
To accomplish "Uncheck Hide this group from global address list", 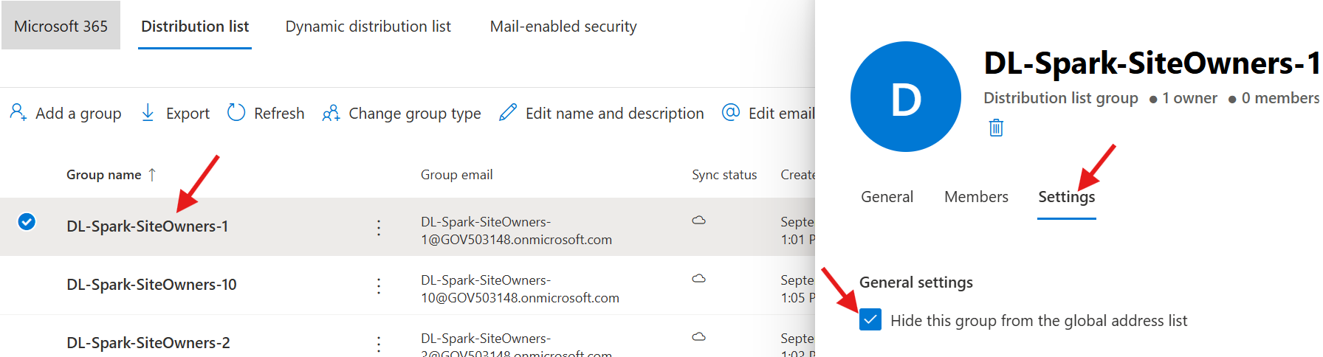I will (x=870, y=320).
